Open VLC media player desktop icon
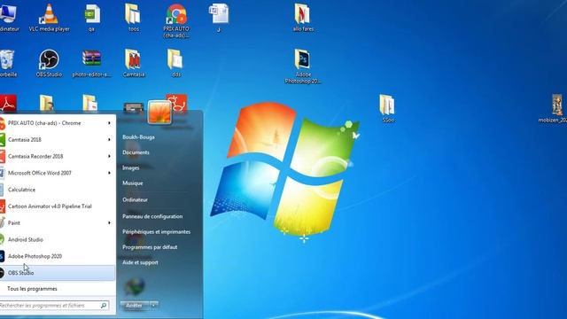The image size is (567, 319). (50, 18)
